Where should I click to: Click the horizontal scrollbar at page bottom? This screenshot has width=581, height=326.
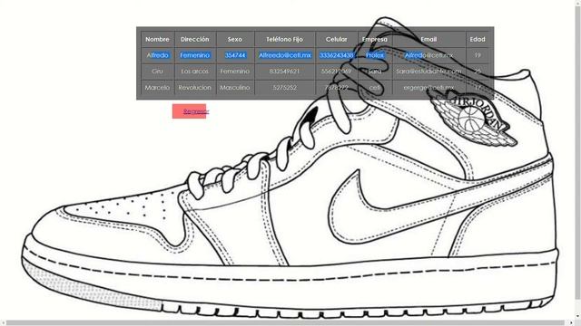pyautogui.click(x=285, y=322)
